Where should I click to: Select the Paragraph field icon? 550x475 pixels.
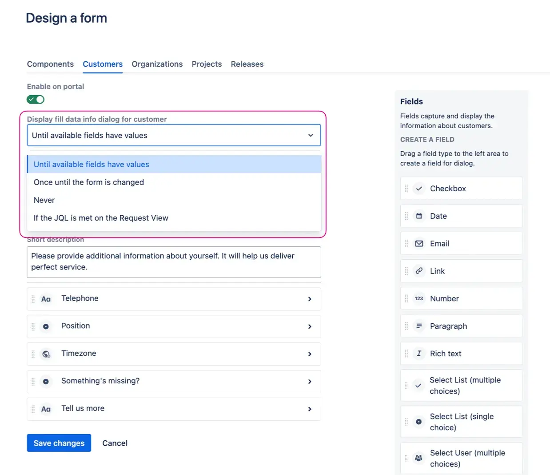point(418,326)
